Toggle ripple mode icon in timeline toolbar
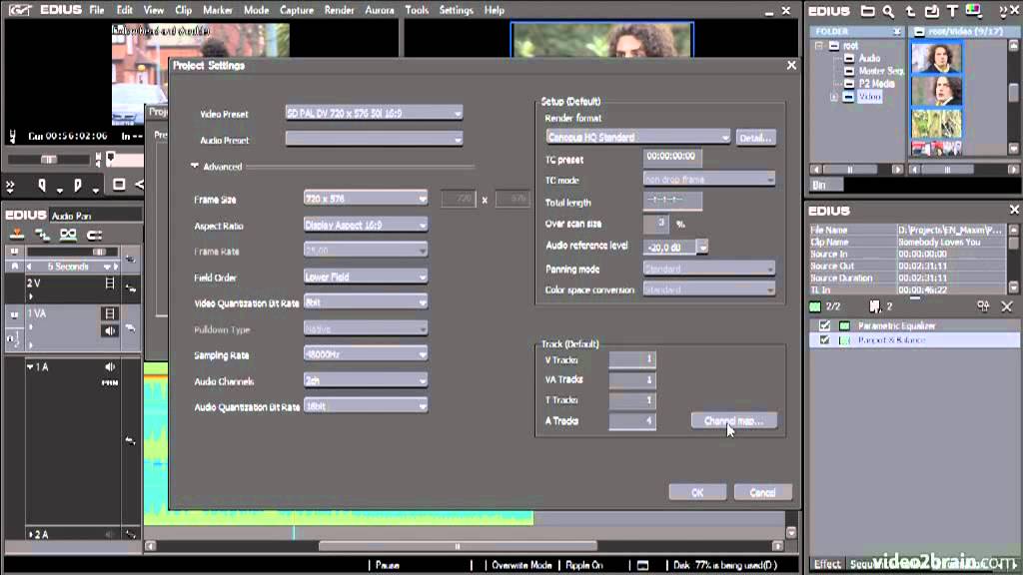1023x575 pixels. coord(94,234)
